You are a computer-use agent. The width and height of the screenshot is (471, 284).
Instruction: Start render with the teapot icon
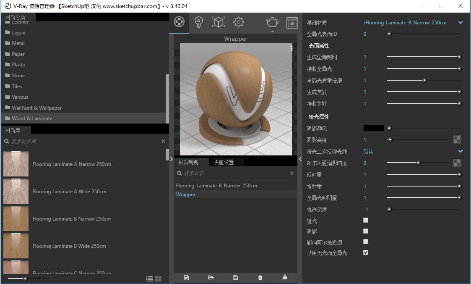pyautogui.click(x=272, y=21)
